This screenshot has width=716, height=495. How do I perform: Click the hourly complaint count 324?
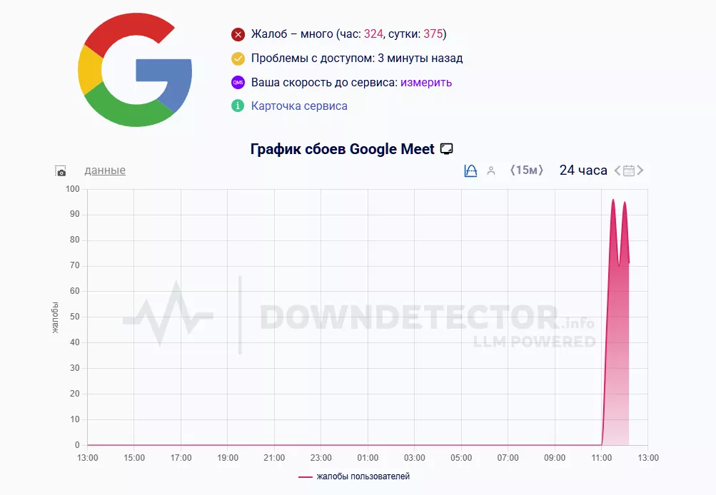(x=374, y=34)
